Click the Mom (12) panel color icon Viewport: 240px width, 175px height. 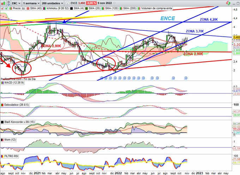tap(2, 140)
